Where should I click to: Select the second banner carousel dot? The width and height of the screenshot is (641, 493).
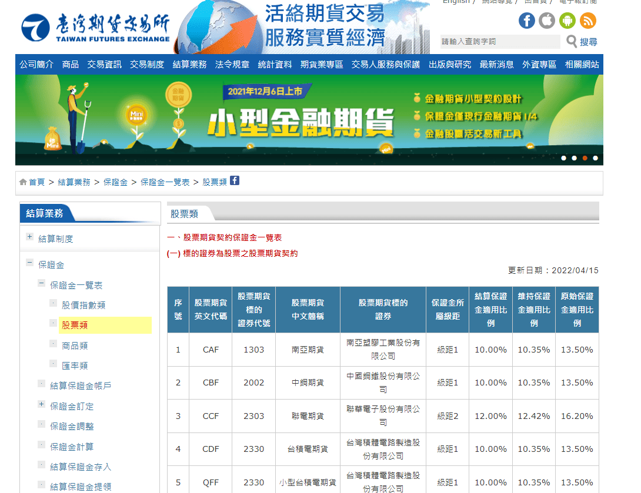pyautogui.click(x=575, y=158)
